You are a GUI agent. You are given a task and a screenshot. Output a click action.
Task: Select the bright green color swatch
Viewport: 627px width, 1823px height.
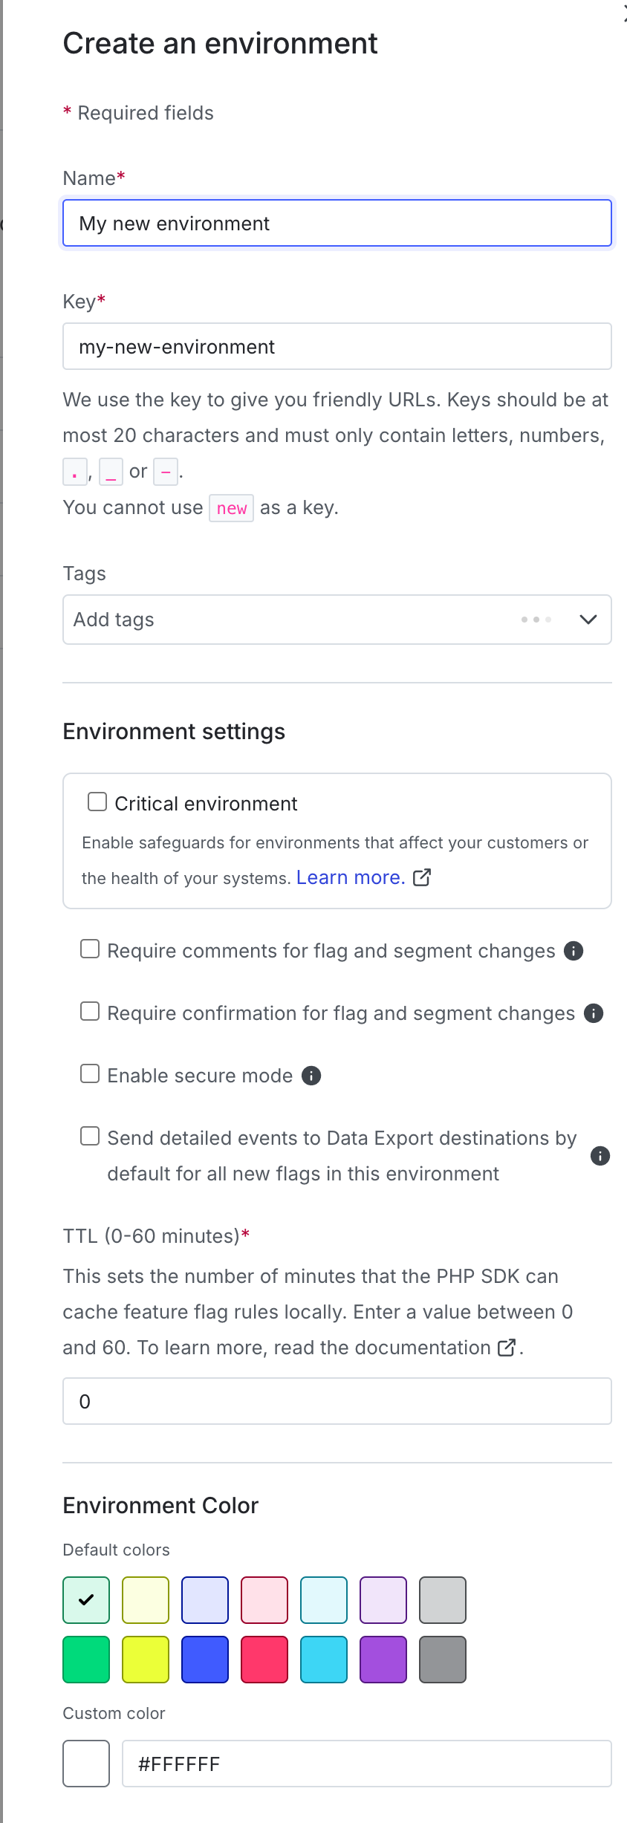click(86, 1660)
